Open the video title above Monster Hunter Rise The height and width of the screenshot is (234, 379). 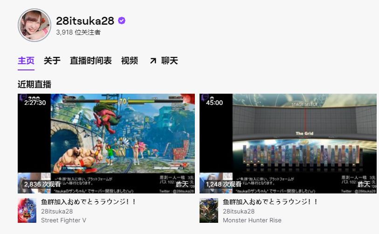[270, 202]
